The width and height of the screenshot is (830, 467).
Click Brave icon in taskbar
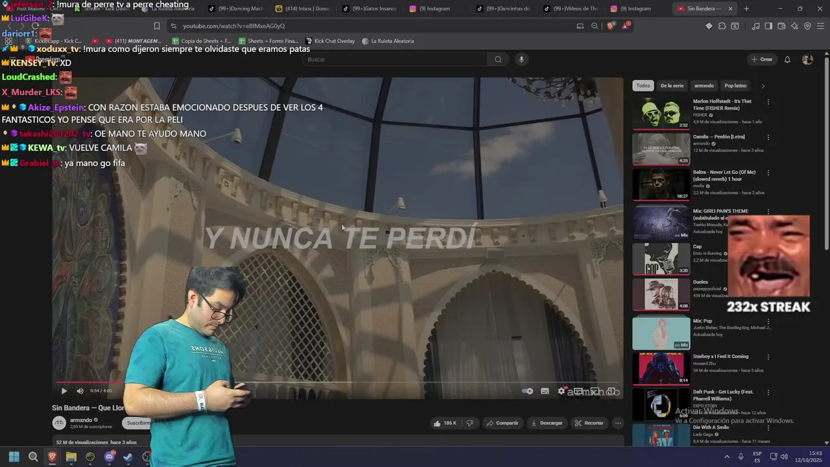point(52,457)
